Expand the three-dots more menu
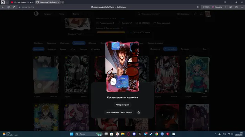Image resolution: width=245 pixels, height=137 pixels. point(88,14)
